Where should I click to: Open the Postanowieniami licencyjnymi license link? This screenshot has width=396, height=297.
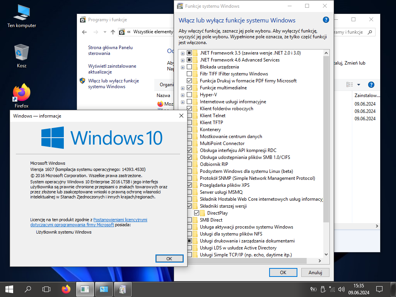pyautogui.click(x=120, y=220)
